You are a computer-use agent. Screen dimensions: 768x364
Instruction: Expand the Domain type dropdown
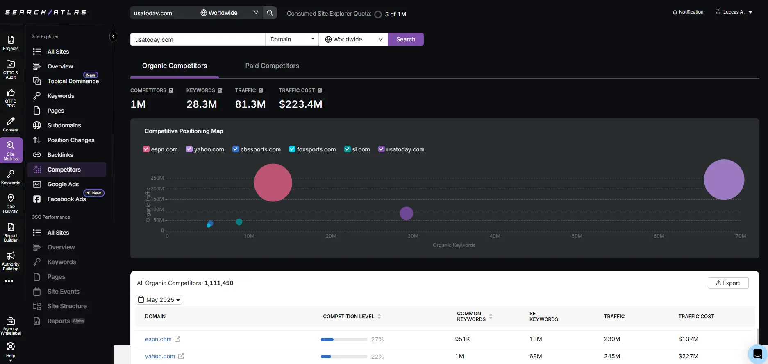292,39
